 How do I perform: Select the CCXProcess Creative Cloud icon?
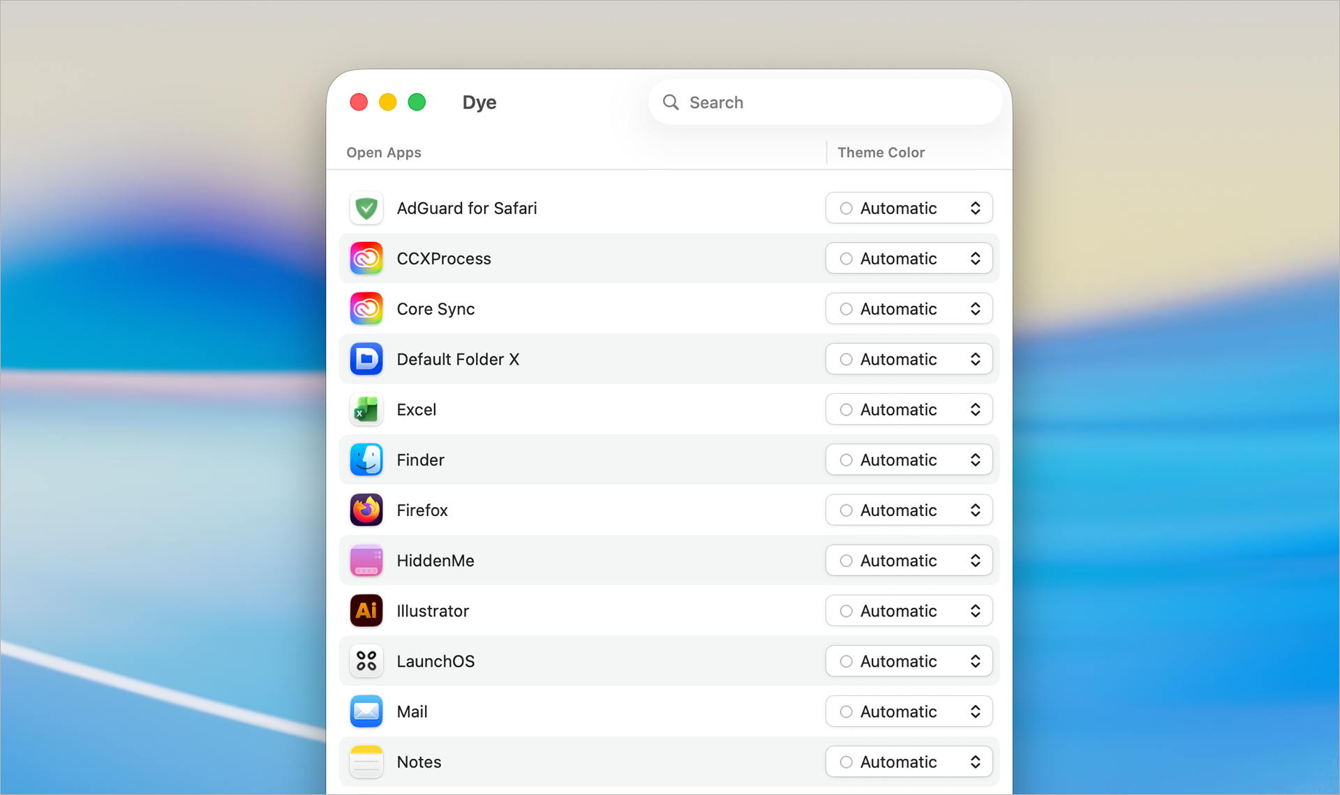click(x=366, y=258)
